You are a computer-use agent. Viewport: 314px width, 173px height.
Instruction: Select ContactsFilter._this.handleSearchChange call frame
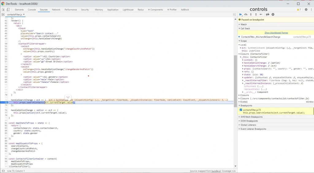[x=261, y=37]
